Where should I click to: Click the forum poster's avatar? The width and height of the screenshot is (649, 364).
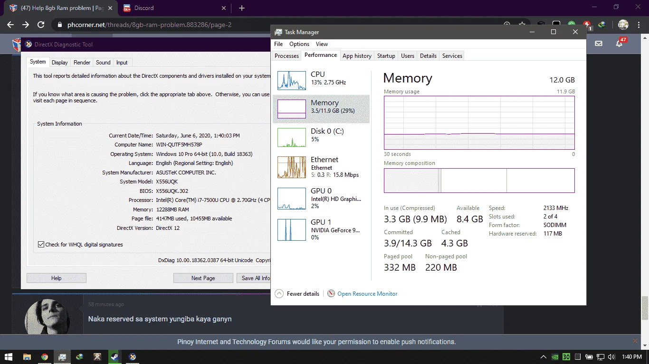[x=47, y=317]
